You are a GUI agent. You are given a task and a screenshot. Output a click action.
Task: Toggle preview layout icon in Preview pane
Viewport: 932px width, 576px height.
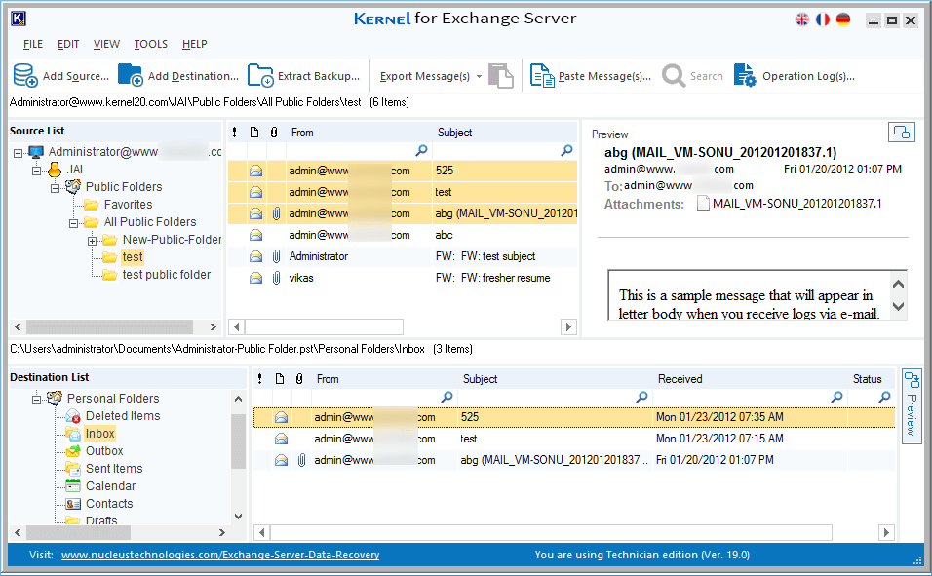pos(901,132)
